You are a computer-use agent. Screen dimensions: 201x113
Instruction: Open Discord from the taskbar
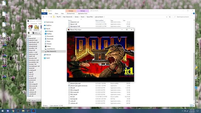click(8, 111)
